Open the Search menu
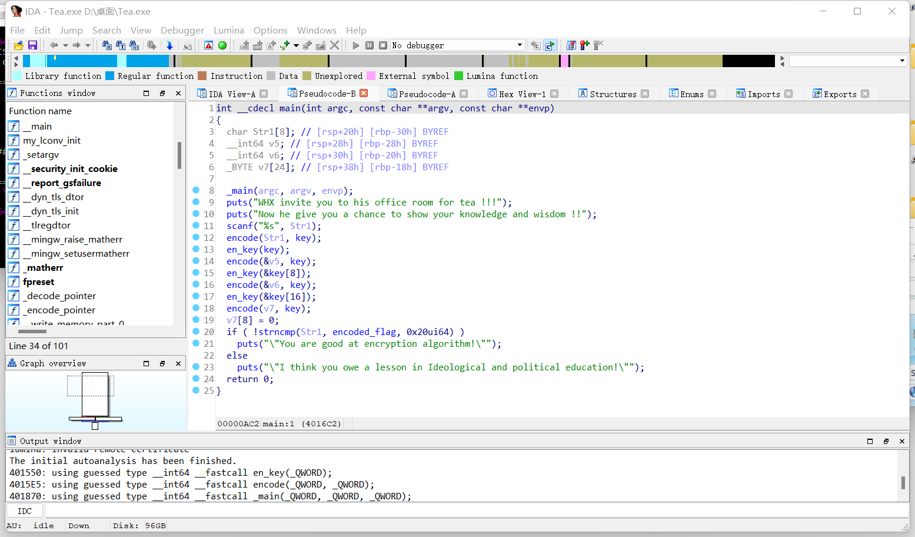915x537 pixels. click(x=107, y=30)
